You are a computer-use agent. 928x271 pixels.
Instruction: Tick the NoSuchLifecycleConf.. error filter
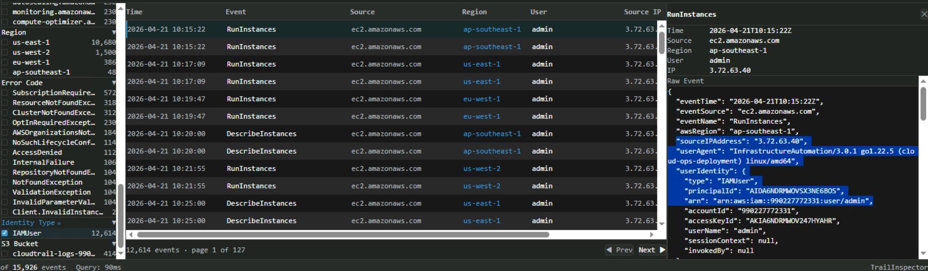click(x=4, y=143)
